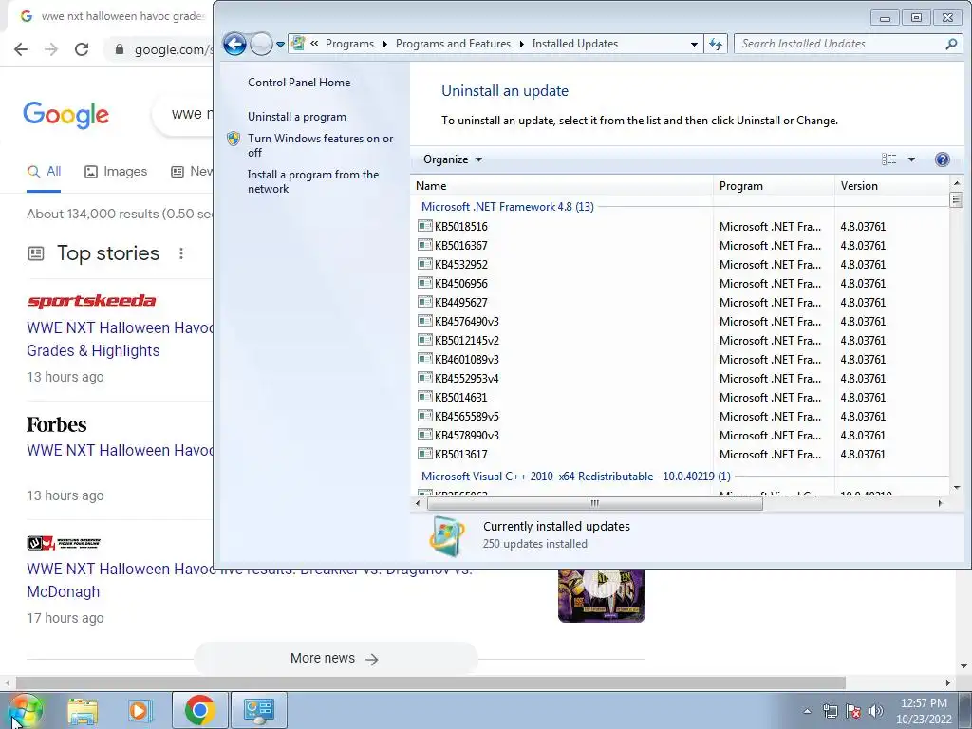
Task: Open Turn Windows features on or off
Action: pos(321,145)
